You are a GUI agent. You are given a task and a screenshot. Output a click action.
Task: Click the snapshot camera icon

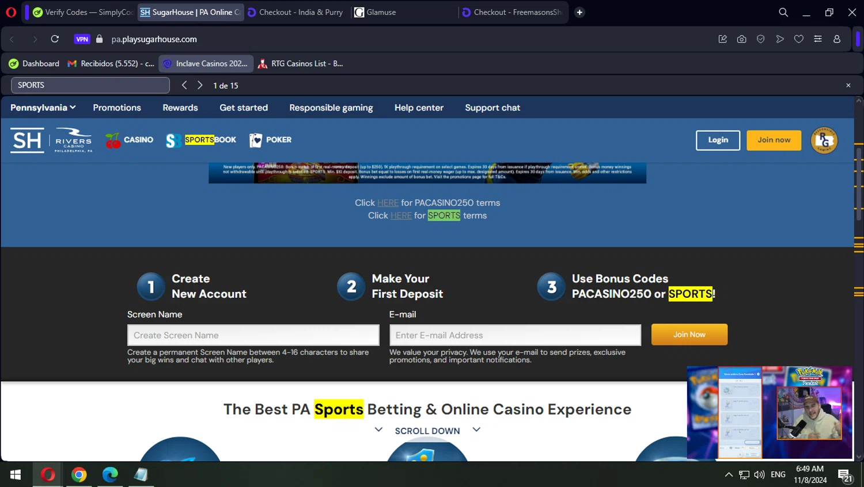[x=741, y=39]
